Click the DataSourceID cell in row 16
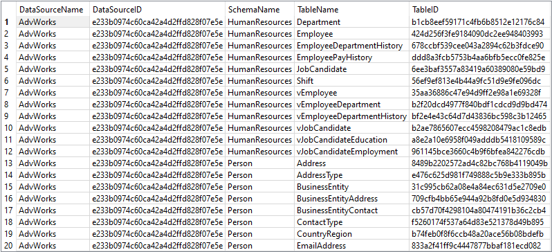The width and height of the screenshot is (552, 252). [x=157, y=199]
